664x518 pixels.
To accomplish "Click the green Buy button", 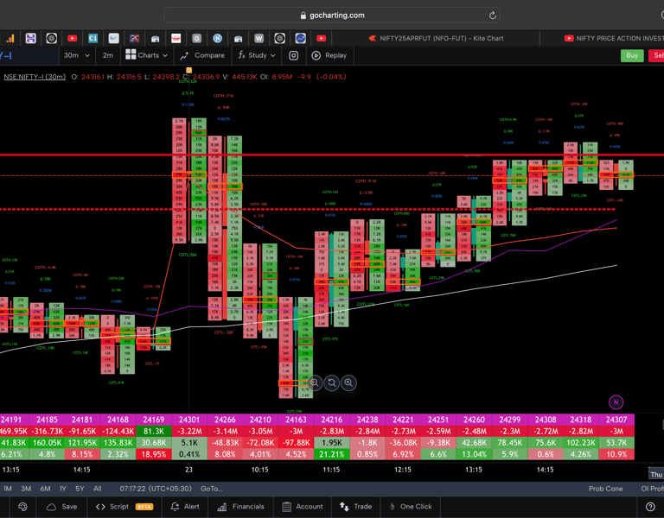I will [632, 55].
